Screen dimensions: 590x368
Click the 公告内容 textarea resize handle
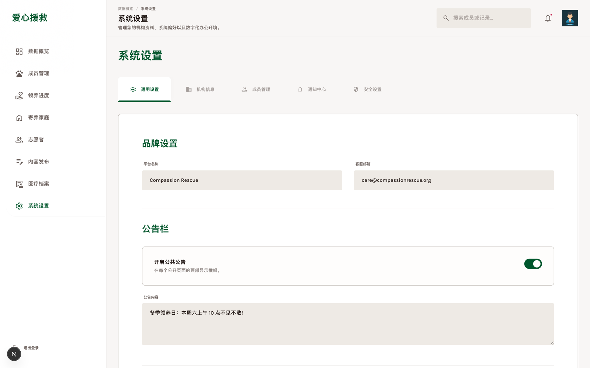click(x=552, y=343)
